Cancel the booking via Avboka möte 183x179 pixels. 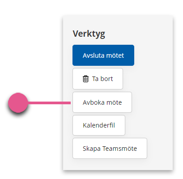tap(102, 102)
